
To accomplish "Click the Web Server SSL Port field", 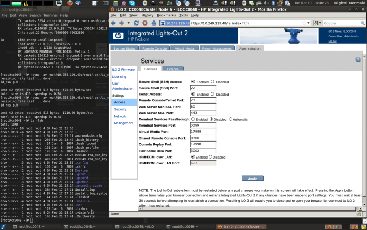I will tap(203, 113).
